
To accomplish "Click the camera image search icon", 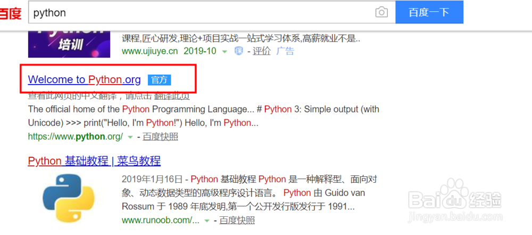I will pos(381,12).
